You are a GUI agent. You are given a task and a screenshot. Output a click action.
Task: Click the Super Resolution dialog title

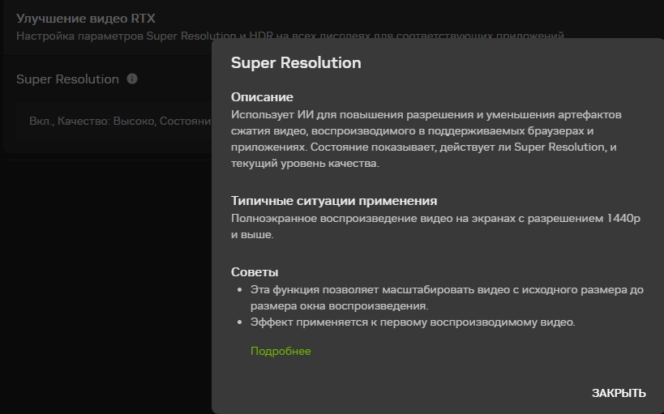coord(296,62)
